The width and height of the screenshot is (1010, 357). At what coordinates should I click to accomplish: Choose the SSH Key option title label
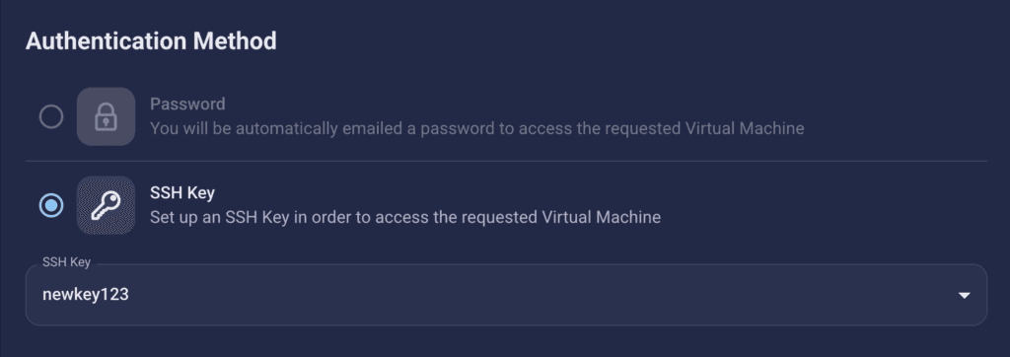coord(182,192)
